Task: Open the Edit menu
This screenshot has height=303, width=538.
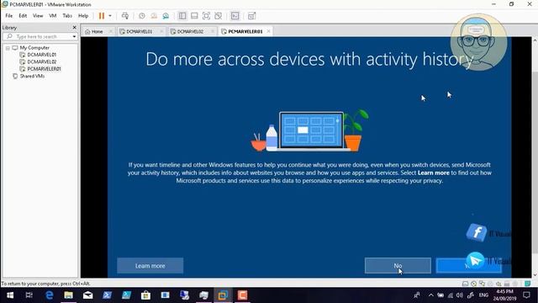Action: click(23, 16)
